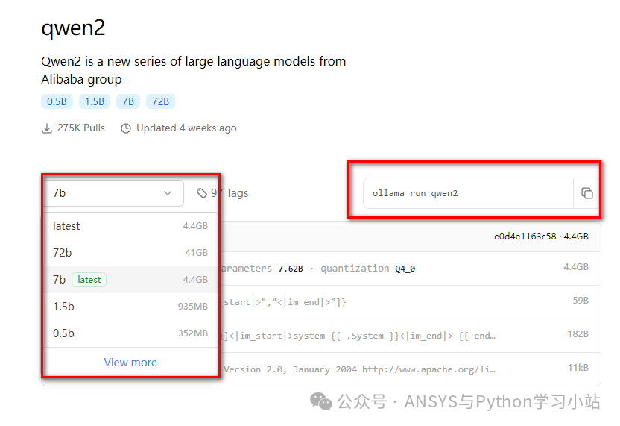The height and width of the screenshot is (426, 620).
Task: Open the 7b model tag dropdown
Action: (x=114, y=193)
